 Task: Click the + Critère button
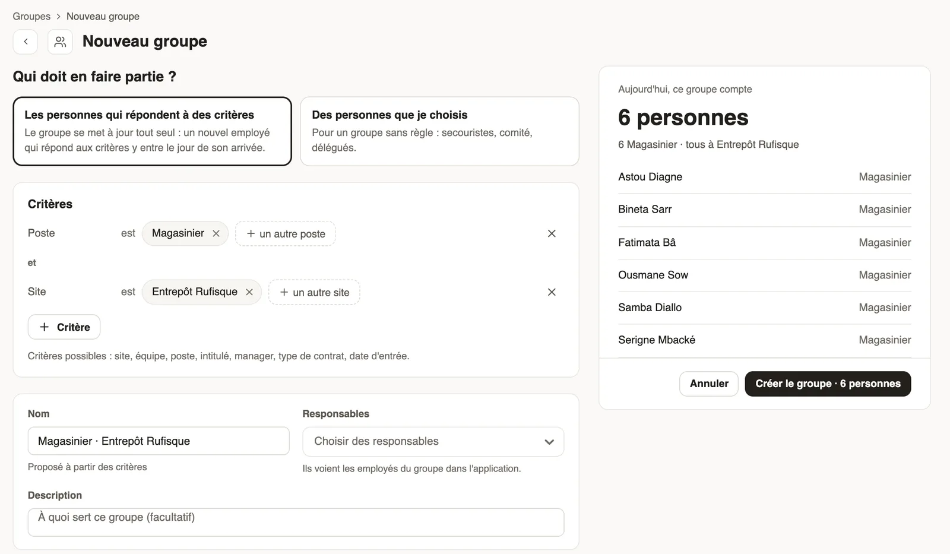click(64, 327)
